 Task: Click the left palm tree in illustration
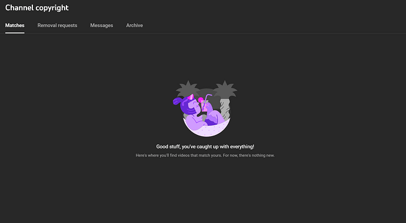(188, 88)
